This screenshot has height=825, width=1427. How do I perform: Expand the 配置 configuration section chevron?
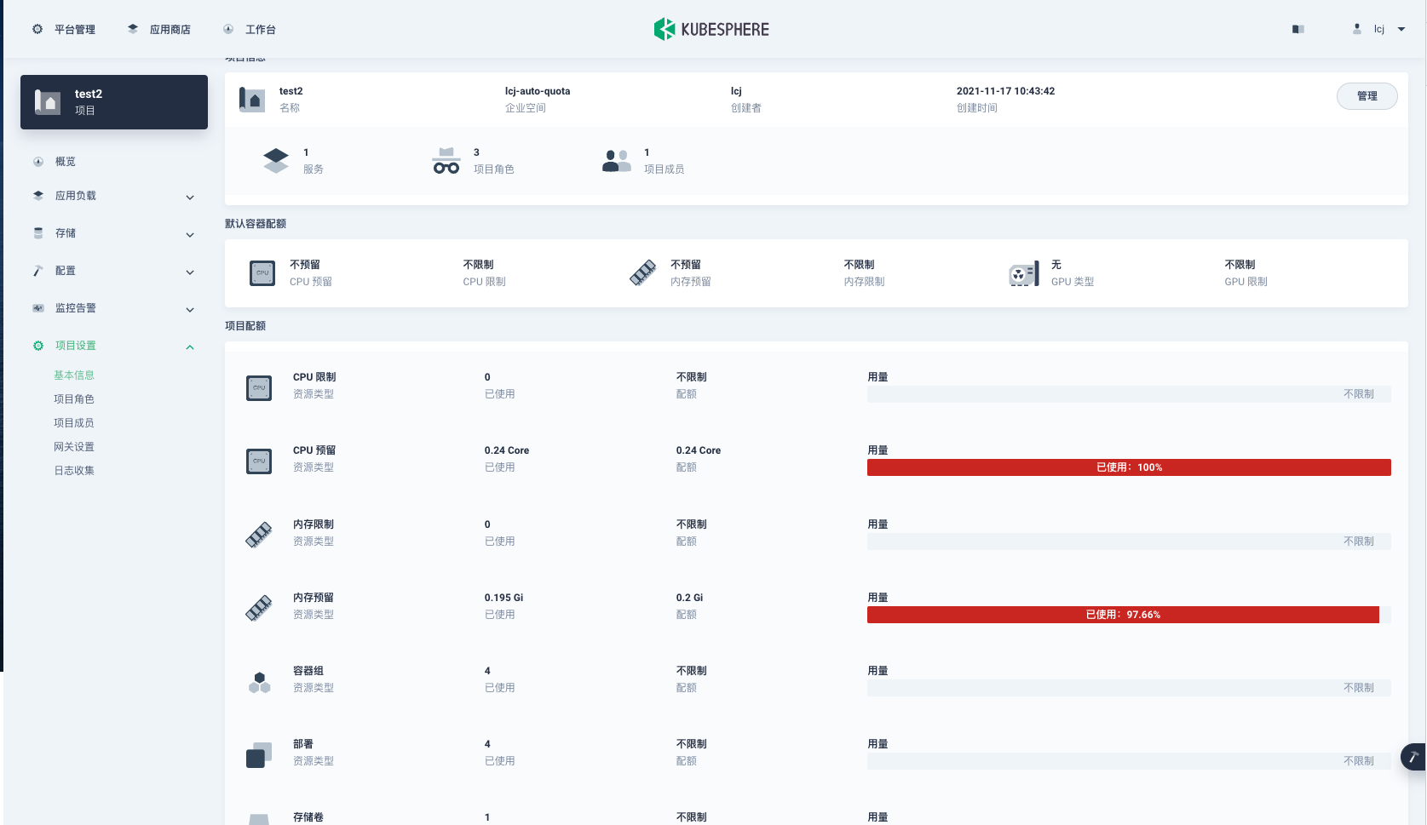click(190, 272)
